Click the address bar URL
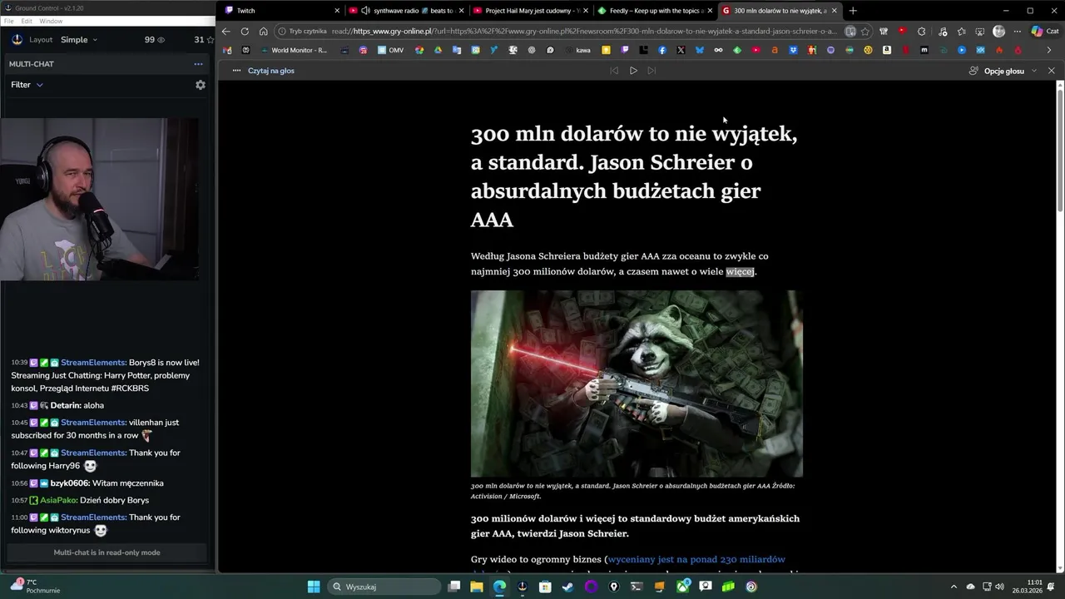Image resolution: width=1065 pixels, height=599 pixels. tap(585, 32)
